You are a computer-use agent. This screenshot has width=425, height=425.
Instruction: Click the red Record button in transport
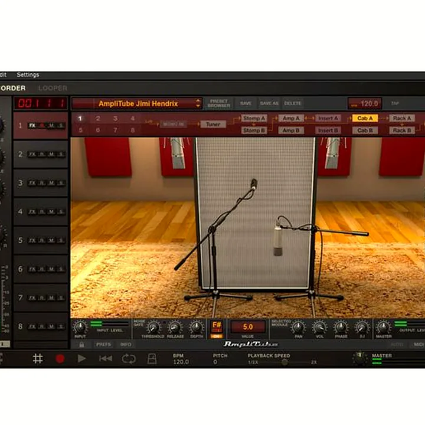[x=60, y=359]
